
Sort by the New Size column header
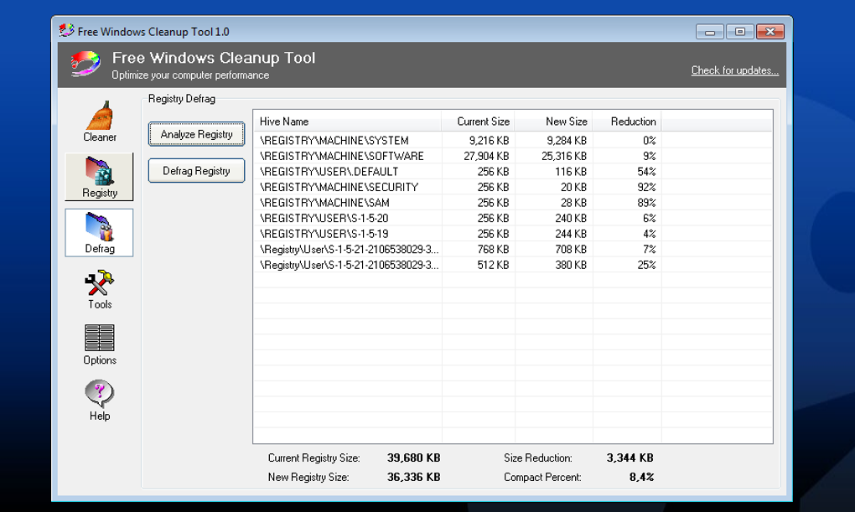click(553, 121)
